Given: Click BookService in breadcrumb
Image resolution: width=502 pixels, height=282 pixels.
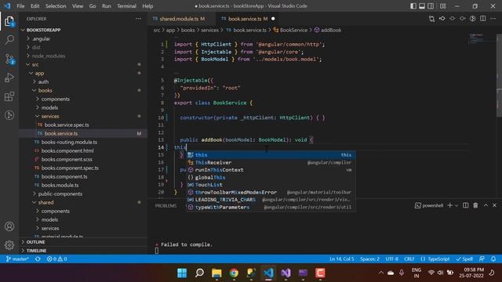Looking at the screenshot, I should click(293, 30).
